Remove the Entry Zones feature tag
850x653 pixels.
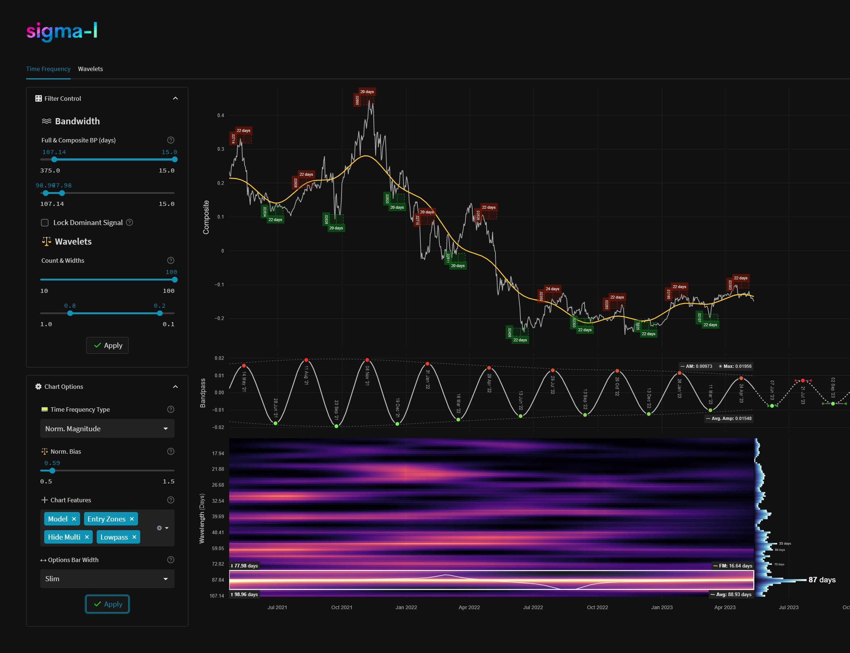point(132,519)
